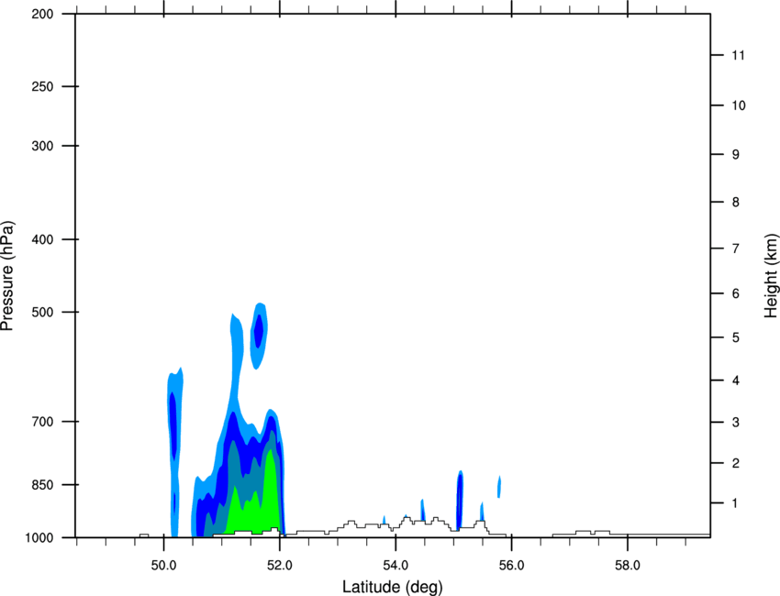Screen dimensions: 780x596
Task: Click the dark blue blob near 500 hPa
Action: [x=259, y=331]
